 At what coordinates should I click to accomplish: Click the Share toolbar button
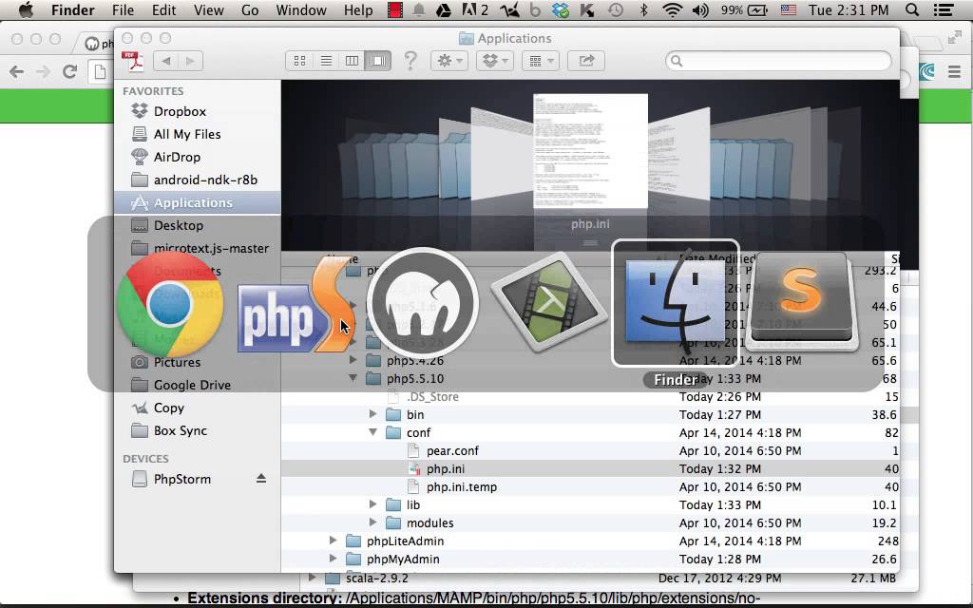coord(586,61)
